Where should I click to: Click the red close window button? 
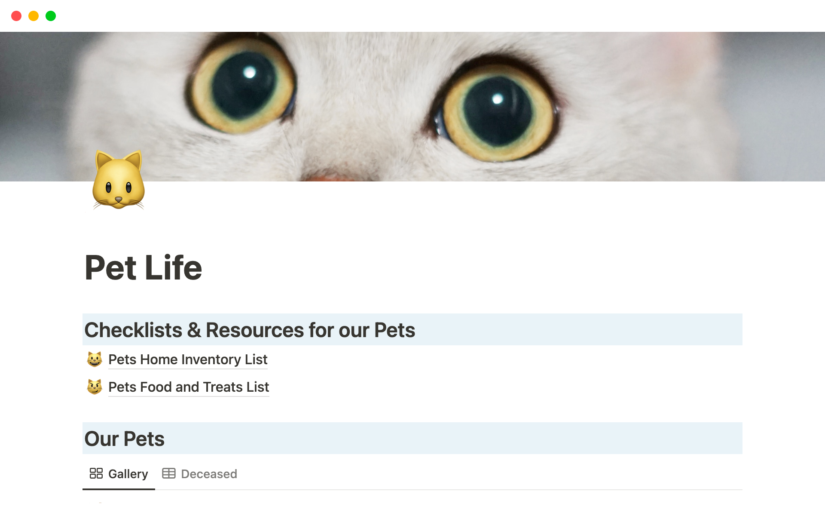coord(16,16)
